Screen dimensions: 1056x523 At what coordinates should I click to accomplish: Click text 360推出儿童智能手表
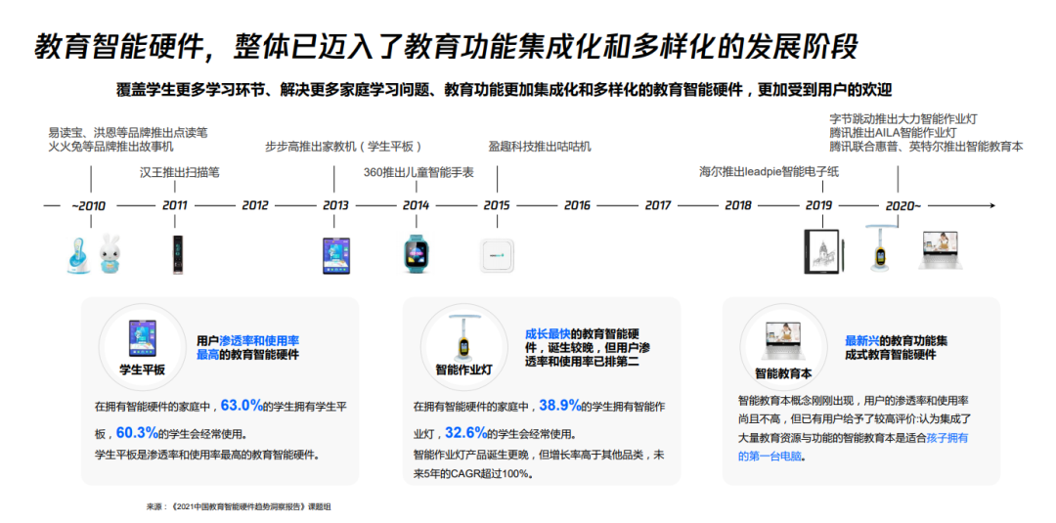(418, 172)
